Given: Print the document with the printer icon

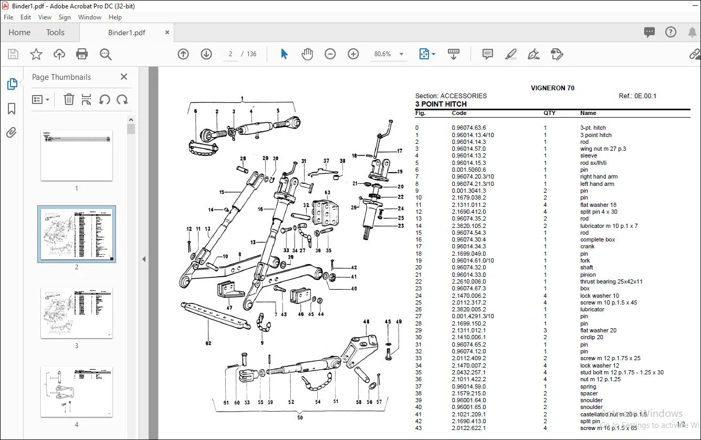Looking at the screenshot, I should point(82,54).
